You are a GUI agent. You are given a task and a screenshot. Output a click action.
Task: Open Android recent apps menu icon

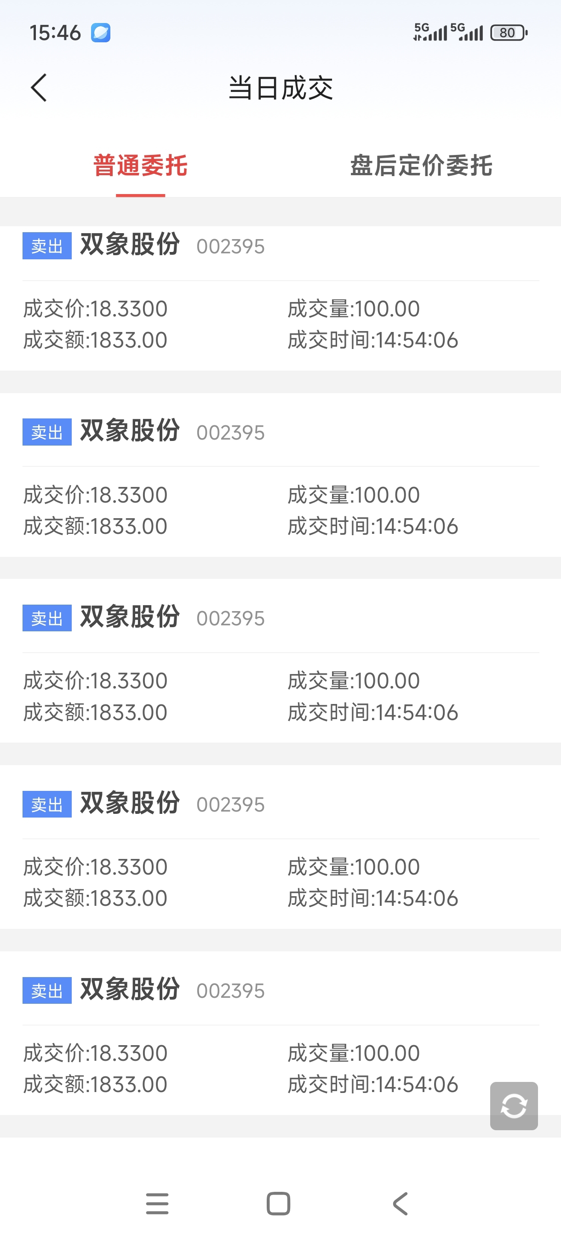[157, 1203]
